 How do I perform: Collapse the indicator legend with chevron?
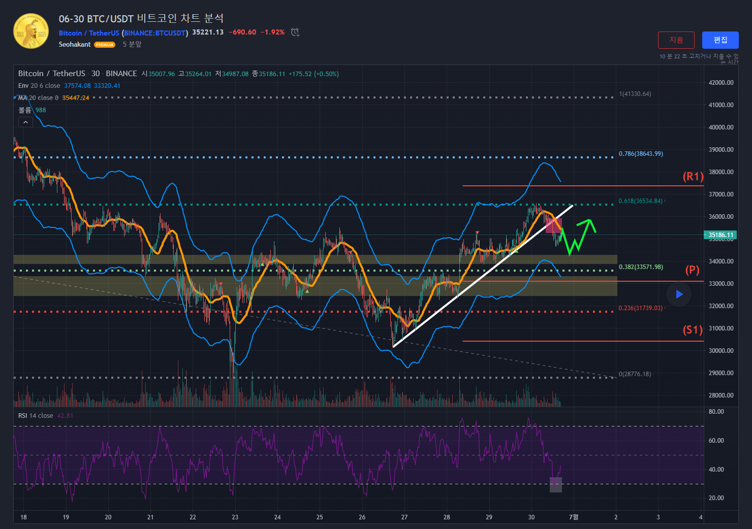(25, 122)
